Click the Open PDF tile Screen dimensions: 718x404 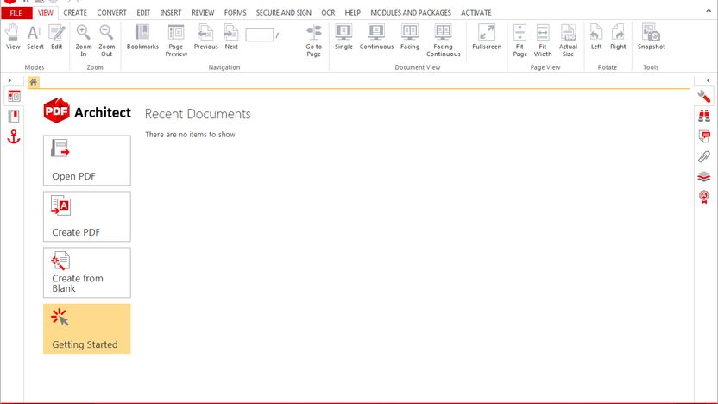(x=87, y=161)
